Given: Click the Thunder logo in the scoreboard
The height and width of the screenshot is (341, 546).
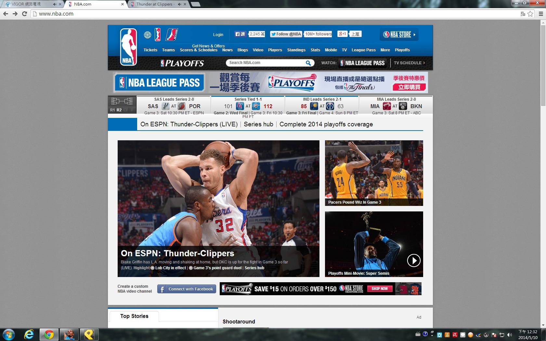Looking at the screenshot, I should pyautogui.click(x=256, y=106).
